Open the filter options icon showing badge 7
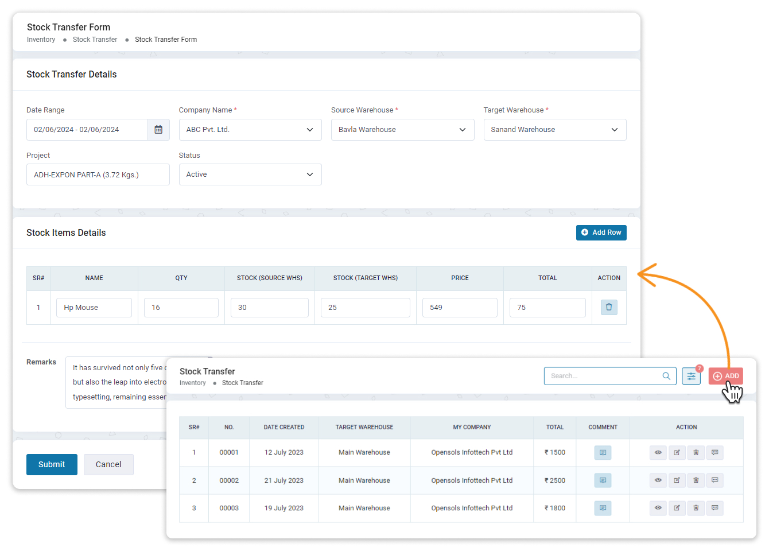 [x=691, y=376]
